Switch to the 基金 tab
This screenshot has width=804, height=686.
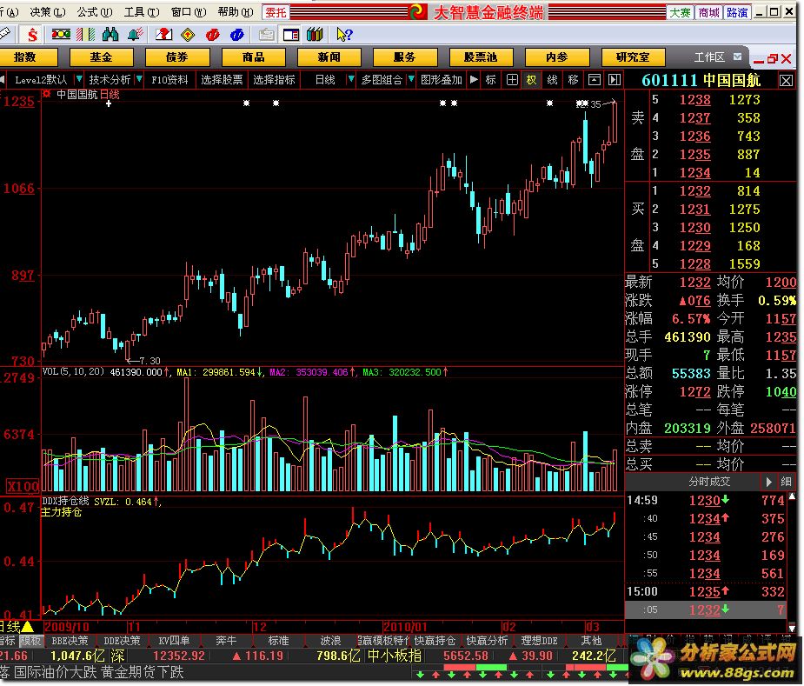101,57
